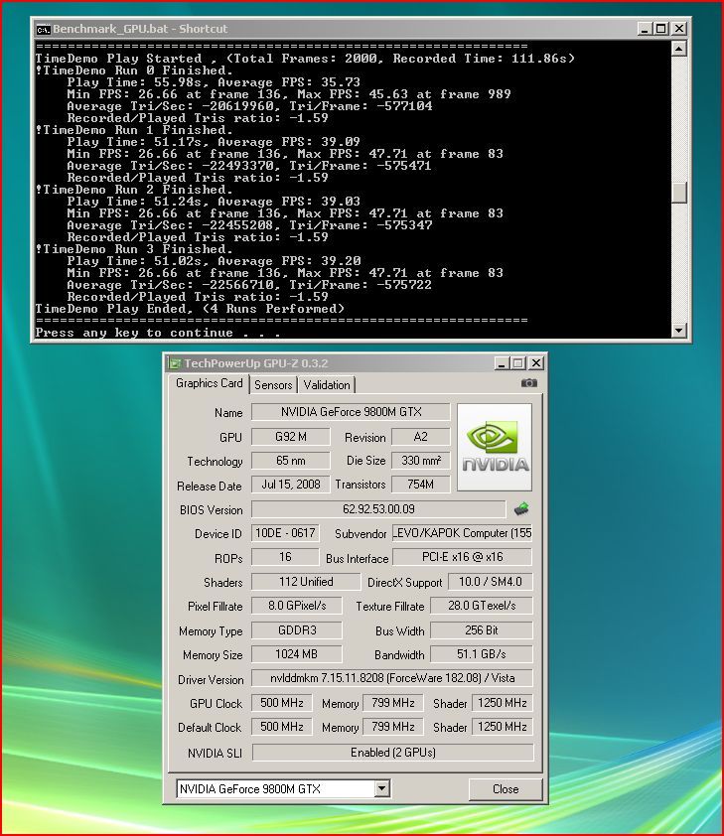Click the GPU Clock row Memory 799 MHz field

(x=393, y=703)
